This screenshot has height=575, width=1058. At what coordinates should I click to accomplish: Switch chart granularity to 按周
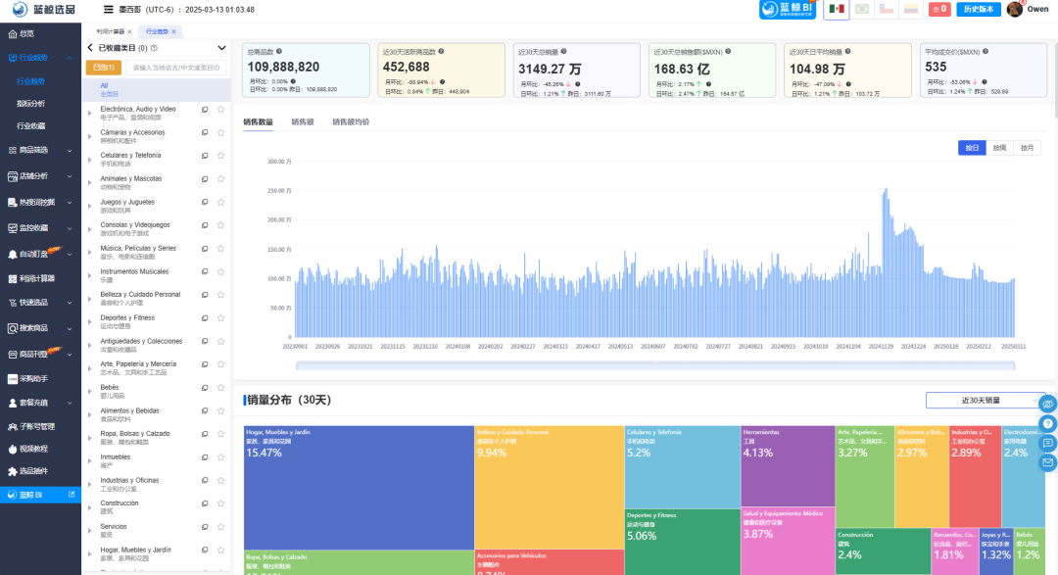coord(999,148)
